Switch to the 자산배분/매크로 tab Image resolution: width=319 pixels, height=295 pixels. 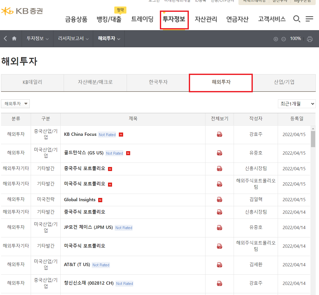[95, 82]
